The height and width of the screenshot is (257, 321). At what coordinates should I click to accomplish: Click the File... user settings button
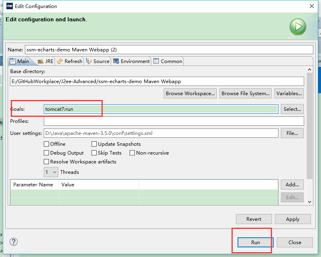[292, 133]
